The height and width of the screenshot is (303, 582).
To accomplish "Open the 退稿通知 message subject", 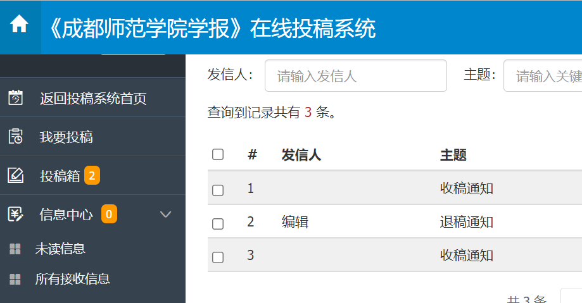I will coord(467,222).
